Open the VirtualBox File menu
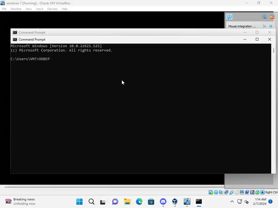This screenshot has width=278, height=208. click(4, 9)
